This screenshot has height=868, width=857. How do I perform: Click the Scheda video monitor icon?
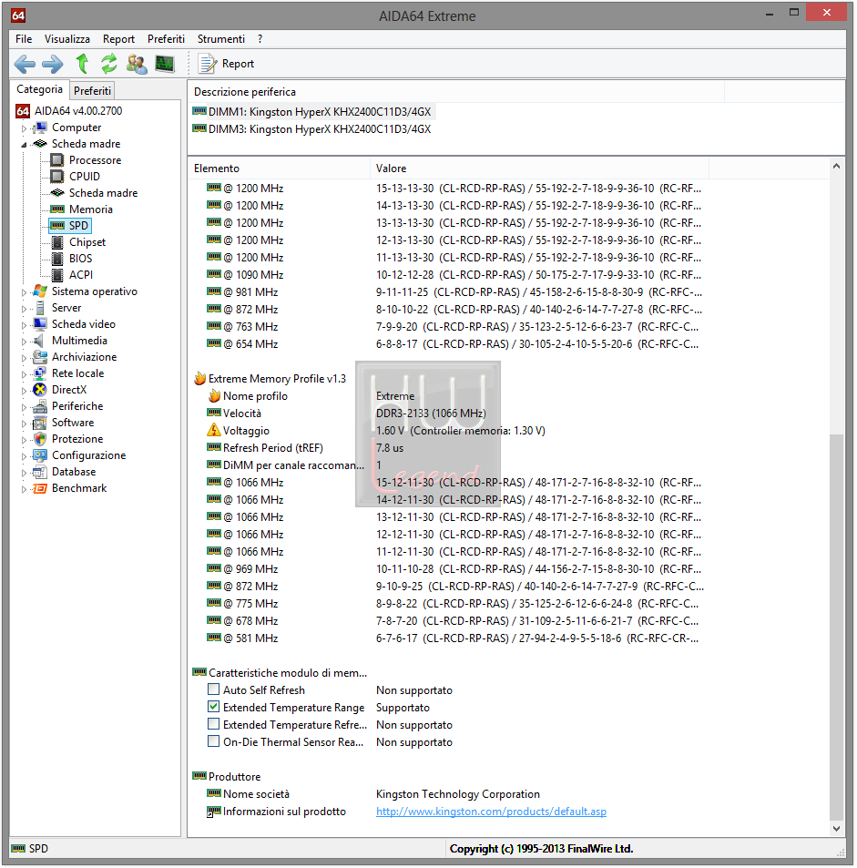point(40,324)
